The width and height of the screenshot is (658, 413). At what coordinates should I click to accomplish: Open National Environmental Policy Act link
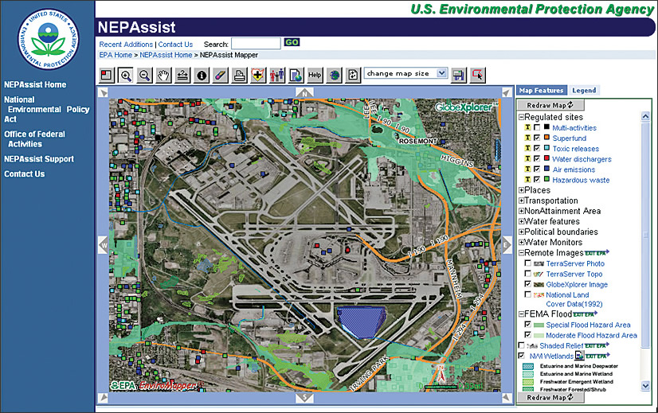coord(46,110)
